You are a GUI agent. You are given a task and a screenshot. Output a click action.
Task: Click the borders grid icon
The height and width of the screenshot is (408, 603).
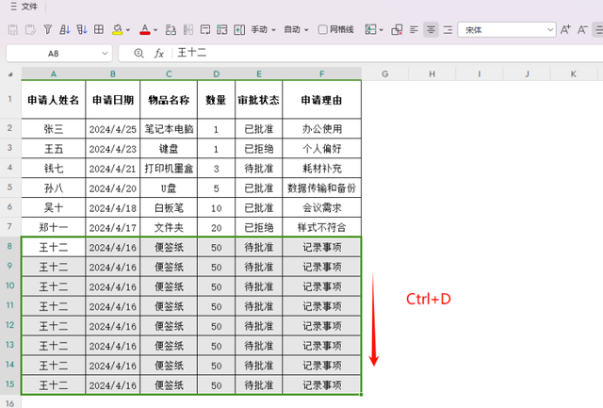pyautogui.click(x=99, y=29)
